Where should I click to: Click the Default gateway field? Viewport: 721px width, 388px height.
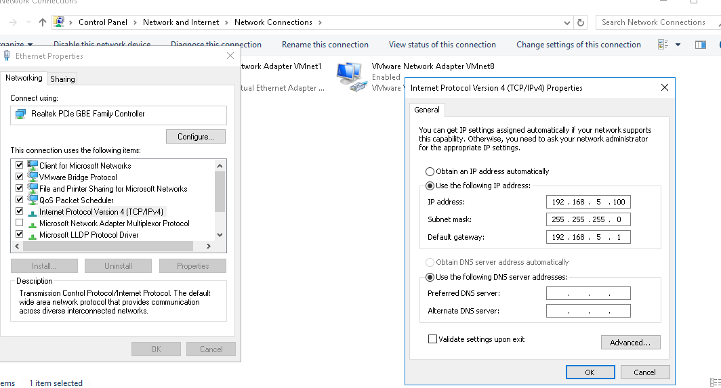tap(588, 237)
